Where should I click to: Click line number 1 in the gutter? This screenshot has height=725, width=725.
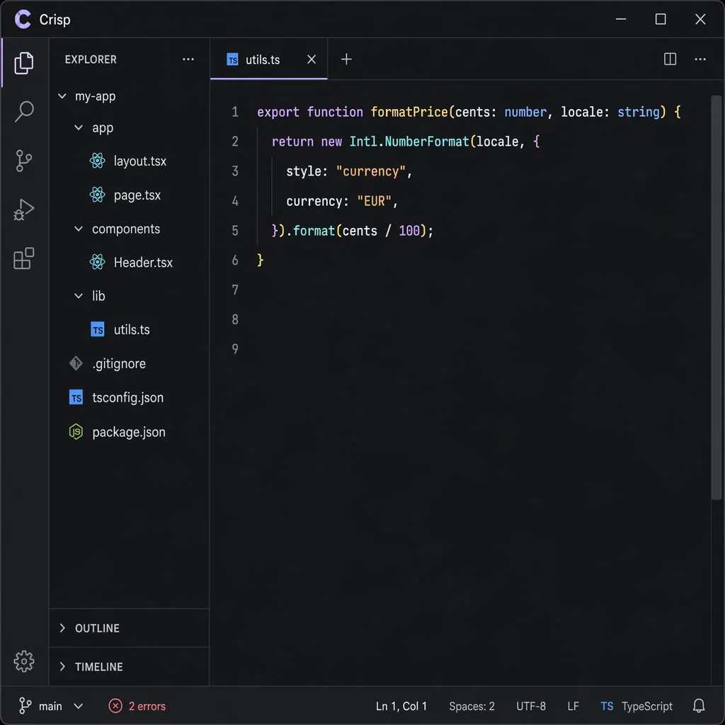[x=235, y=112]
